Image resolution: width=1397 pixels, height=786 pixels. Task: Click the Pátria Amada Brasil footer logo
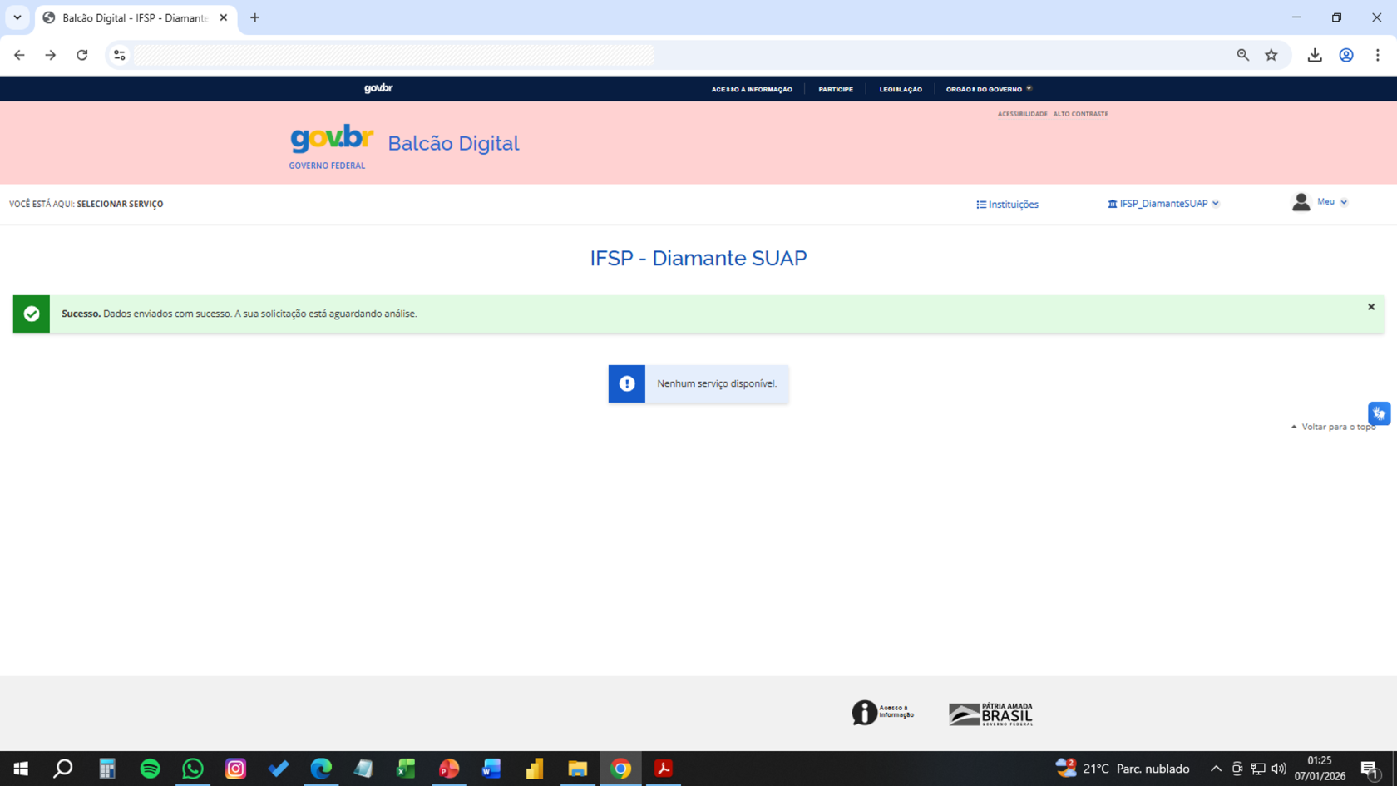989,713
